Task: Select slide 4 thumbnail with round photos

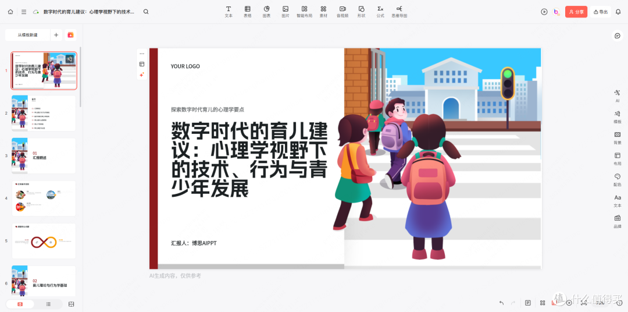Action: click(x=44, y=198)
